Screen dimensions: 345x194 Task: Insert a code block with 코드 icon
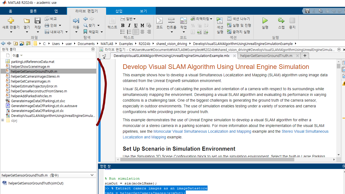(160, 21)
